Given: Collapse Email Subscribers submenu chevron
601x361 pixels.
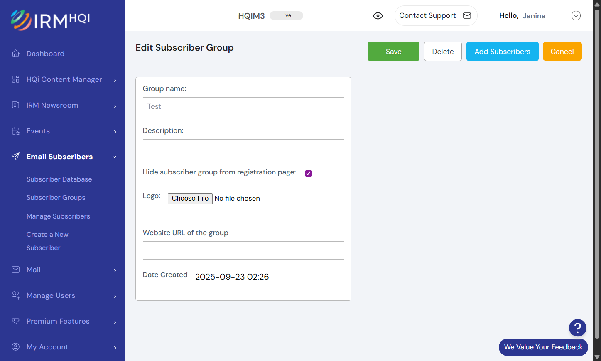Looking at the screenshot, I should pos(115,157).
